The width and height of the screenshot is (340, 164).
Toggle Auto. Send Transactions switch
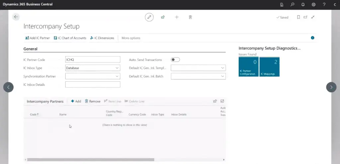coord(175,60)
